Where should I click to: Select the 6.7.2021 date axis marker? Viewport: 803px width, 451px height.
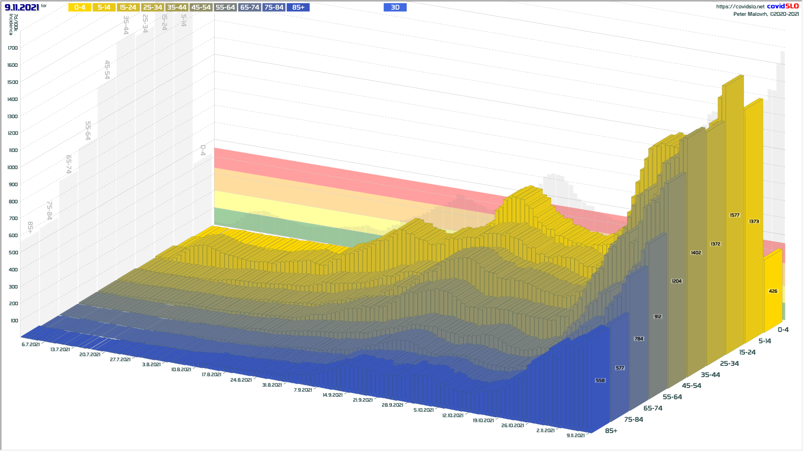point(31,345)
